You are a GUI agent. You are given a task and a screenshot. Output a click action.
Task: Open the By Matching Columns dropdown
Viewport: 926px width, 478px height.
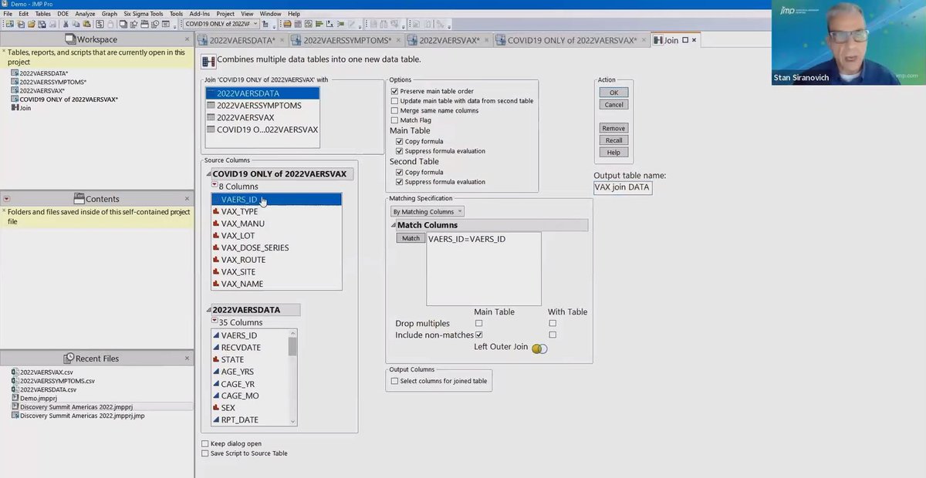pyautogui.click(x=427, y=211)
